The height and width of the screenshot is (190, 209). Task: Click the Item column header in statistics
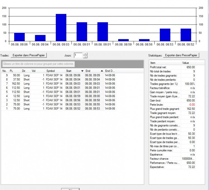pos(165,63)
